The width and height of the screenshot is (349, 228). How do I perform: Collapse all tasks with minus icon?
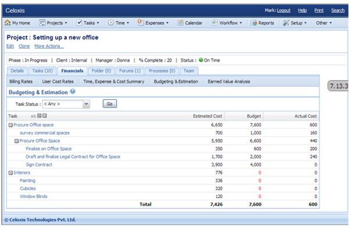[45, 115]
